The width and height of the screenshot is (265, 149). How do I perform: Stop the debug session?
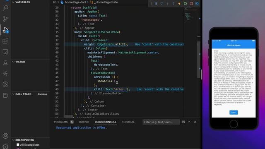[191, 4]
